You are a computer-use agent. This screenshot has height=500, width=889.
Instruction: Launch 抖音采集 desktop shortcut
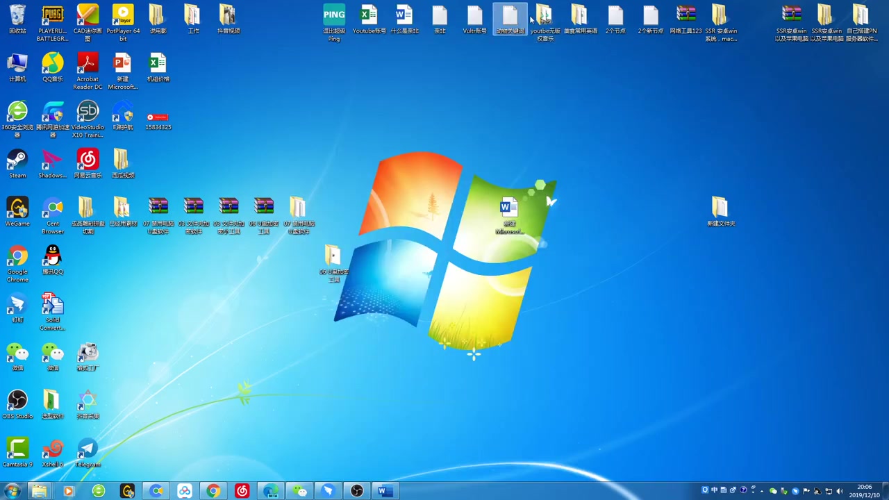point(88,405)
